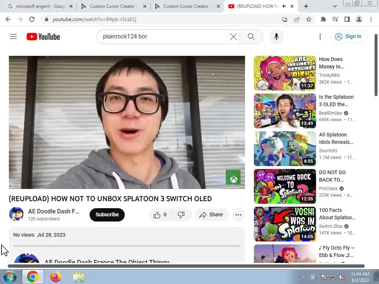Share this page icon in address bar

click(297, 19)
